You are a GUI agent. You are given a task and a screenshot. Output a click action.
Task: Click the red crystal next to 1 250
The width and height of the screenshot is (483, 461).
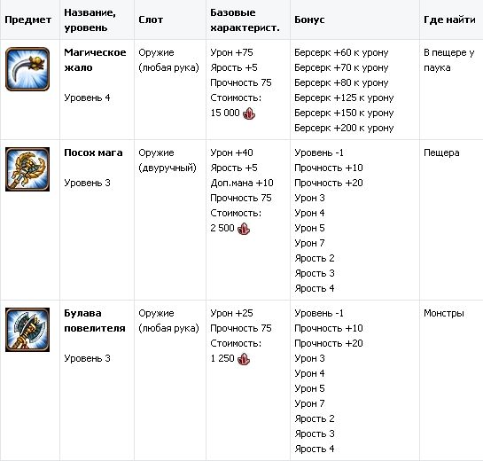pos(244,359)
